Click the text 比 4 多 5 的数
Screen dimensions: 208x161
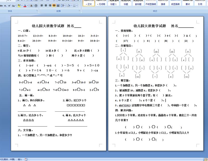point(82,51)
